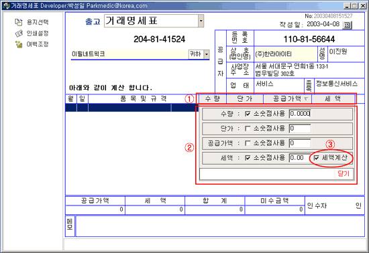Click the 여백조정 margin adjust icon
369x253 pixels.
[x=19, y=44]
